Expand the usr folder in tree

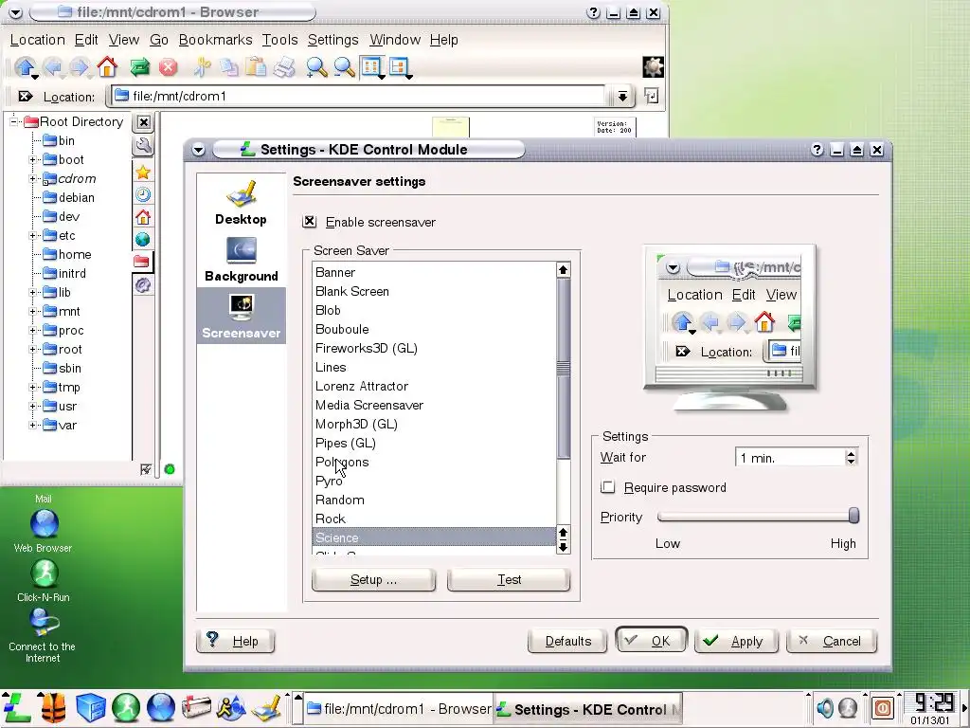point(33,407)
